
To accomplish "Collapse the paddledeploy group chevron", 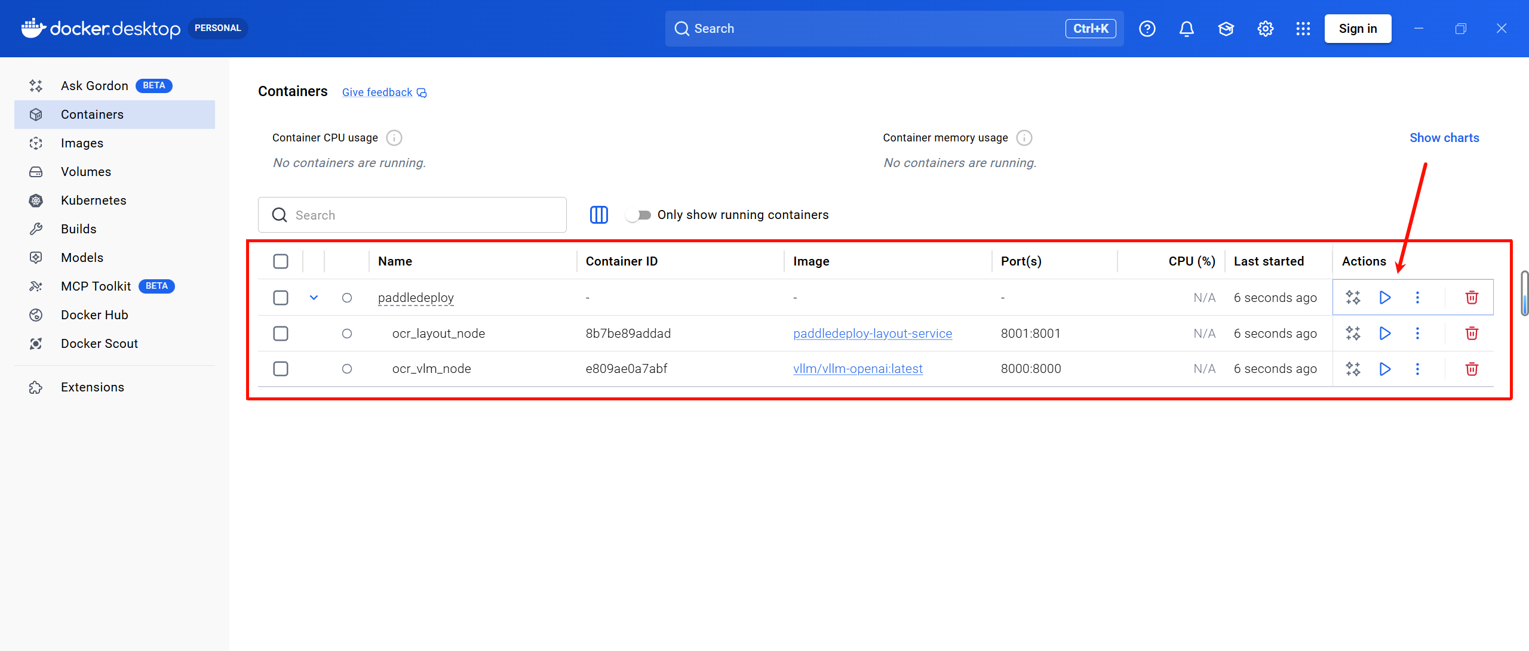I will (314, 297).
